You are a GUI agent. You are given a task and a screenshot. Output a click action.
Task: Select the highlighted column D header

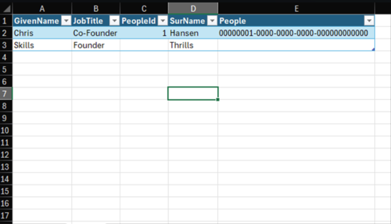point(193,8)
